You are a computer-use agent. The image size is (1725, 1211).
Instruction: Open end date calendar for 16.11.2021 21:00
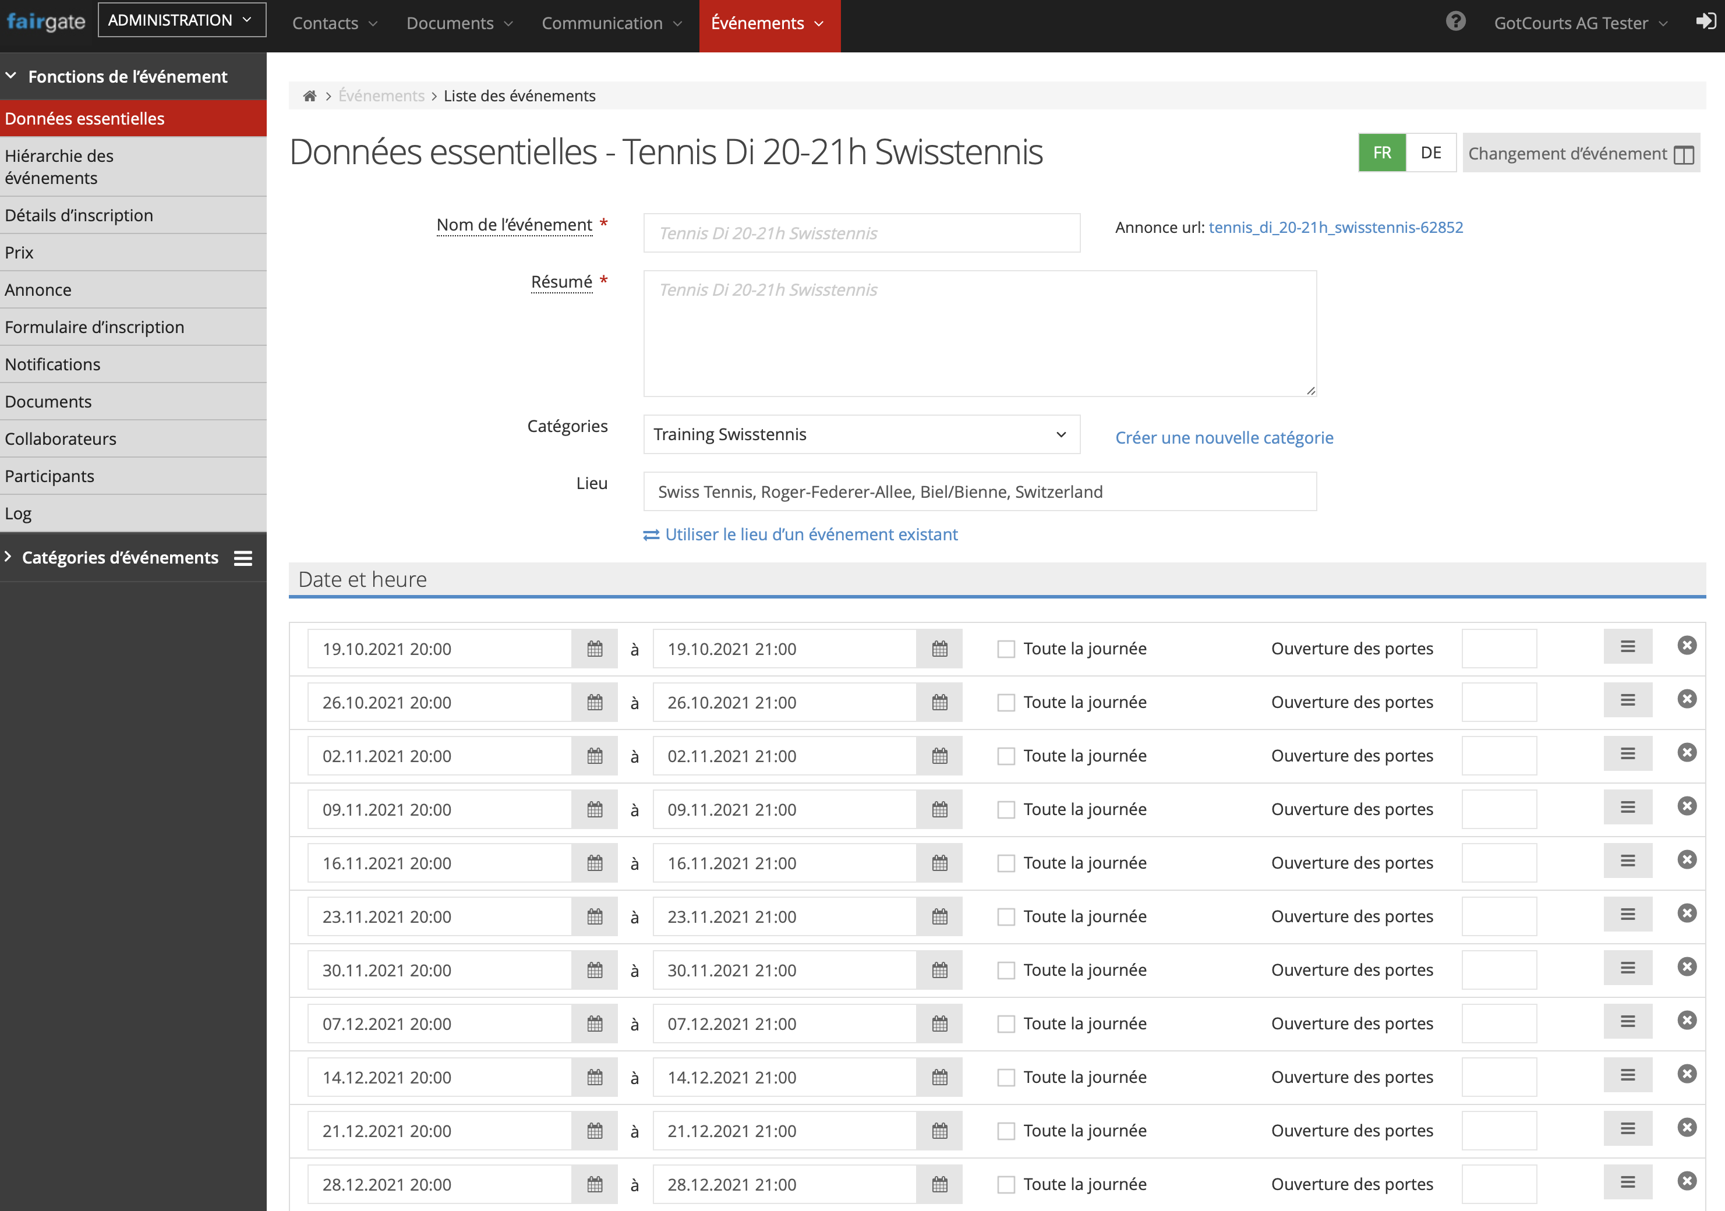click(939, 863)
